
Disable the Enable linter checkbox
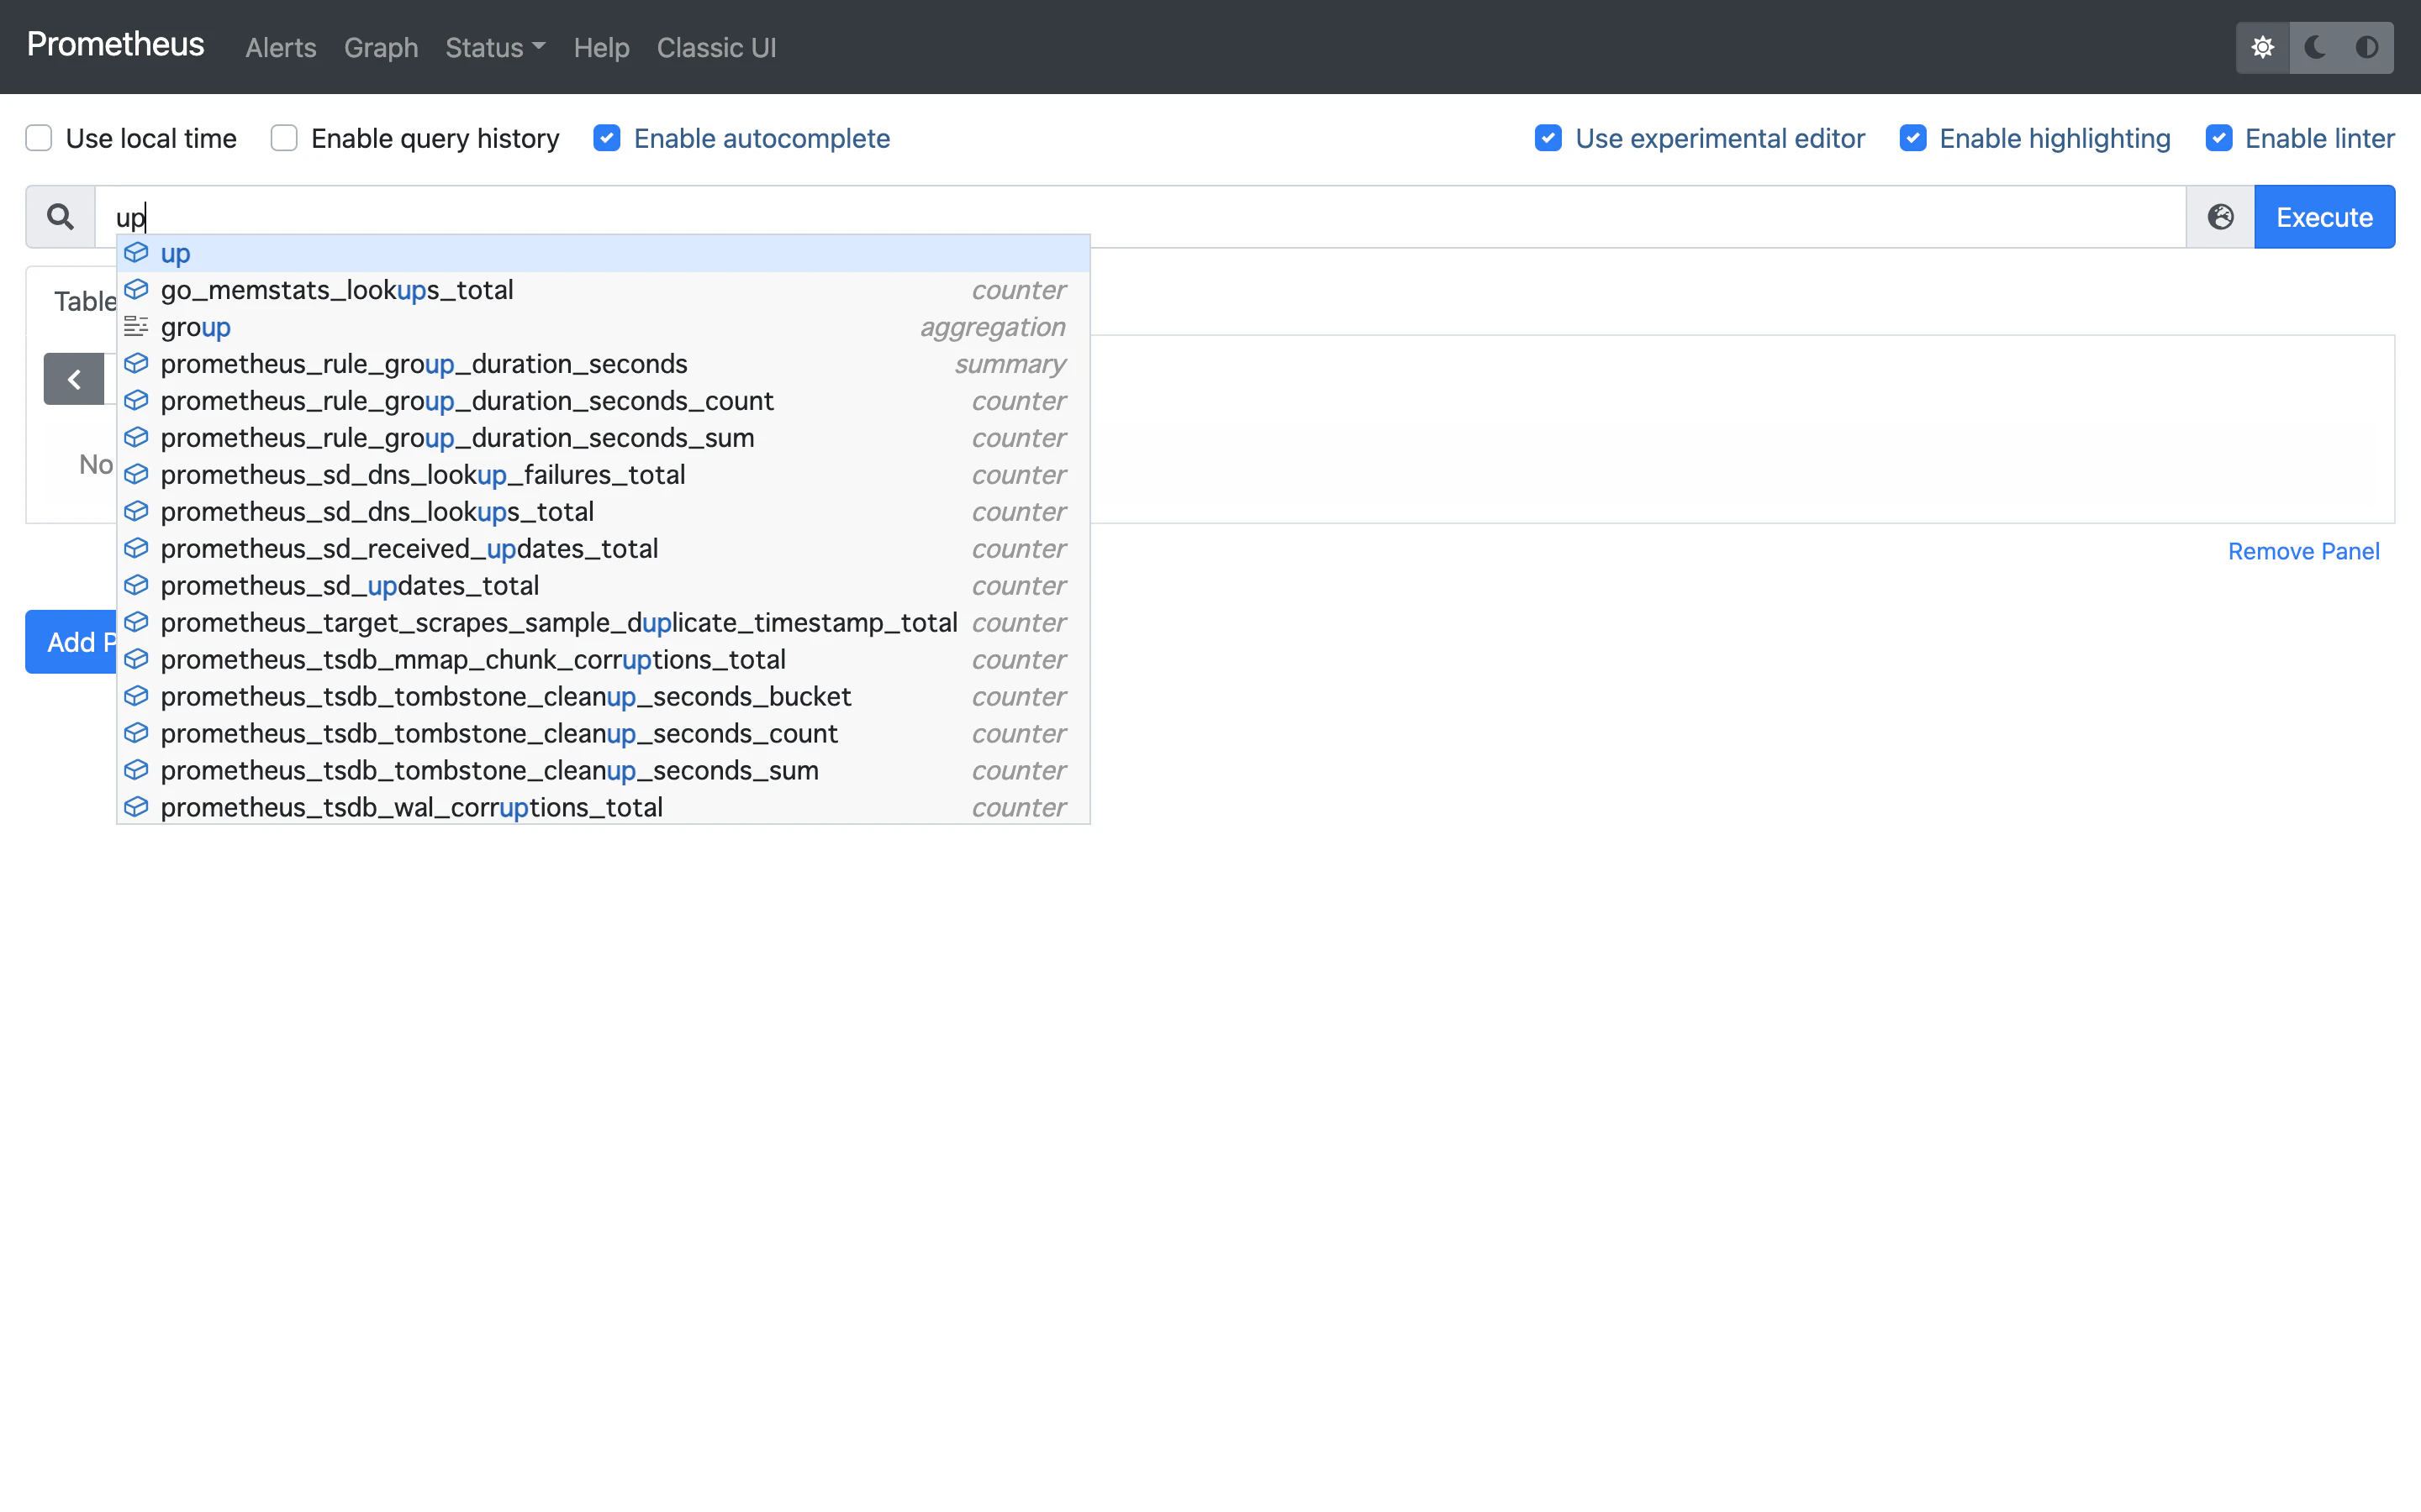tap(2218, 138)
